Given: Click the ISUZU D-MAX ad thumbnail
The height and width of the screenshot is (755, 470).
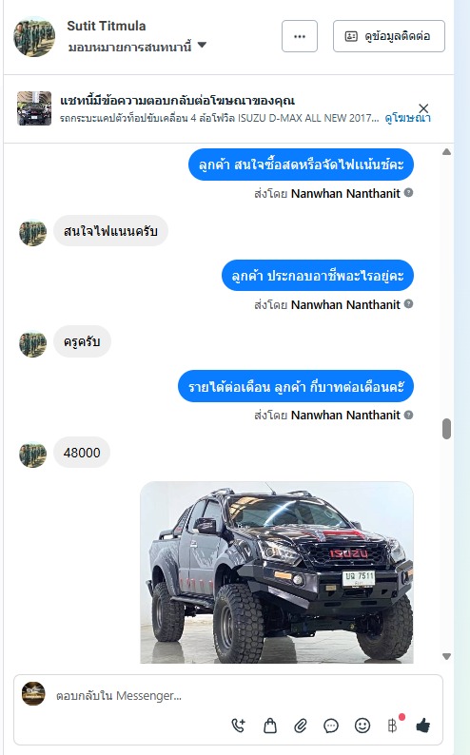Looking at the screenshot, I should pyautogui.click(x=34, y=108).
